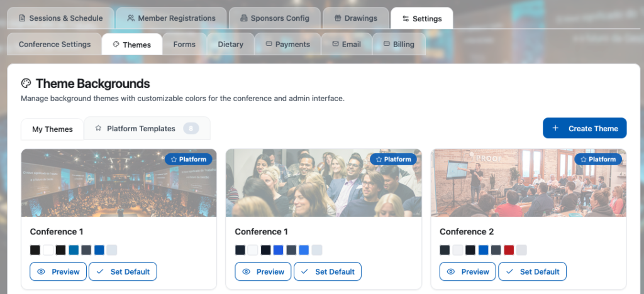Click the sliders icon on Settings tab
This screenshot has height=294, width=644.
click(x=406, y=18)
